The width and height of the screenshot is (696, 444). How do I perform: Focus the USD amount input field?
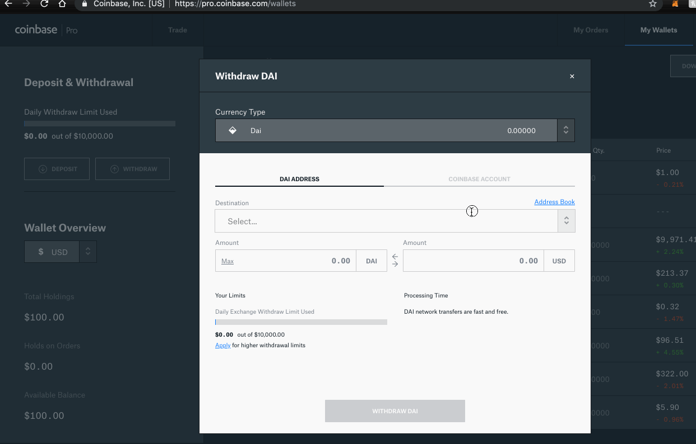coord(474,261)
